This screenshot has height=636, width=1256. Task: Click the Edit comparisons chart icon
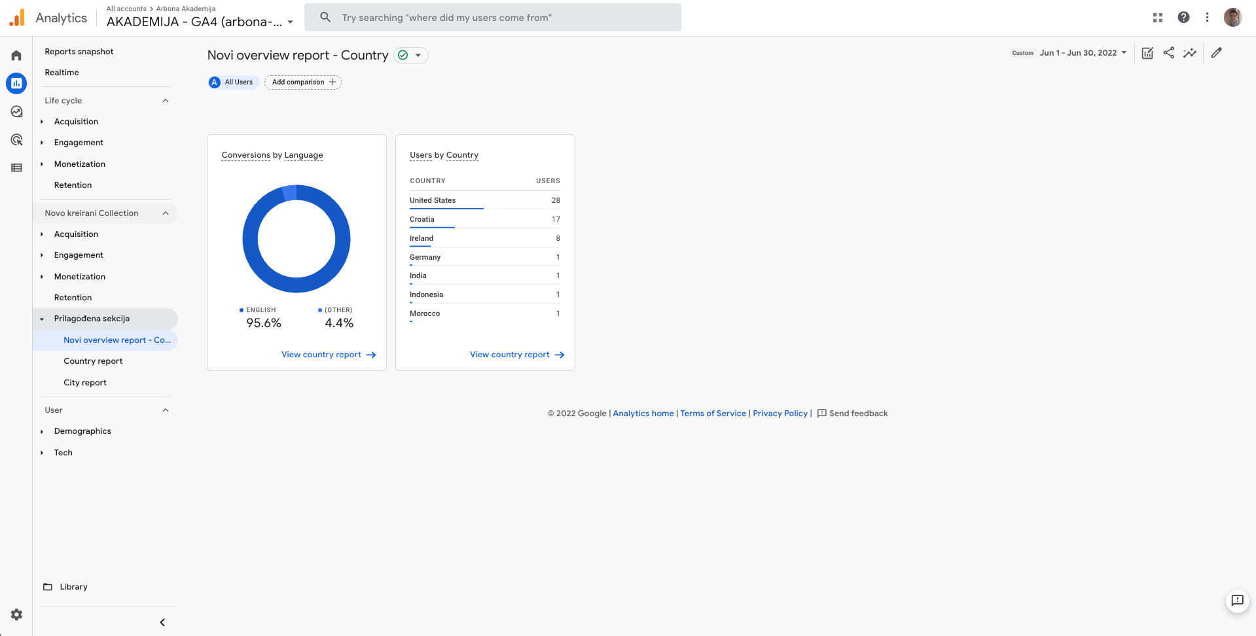coord(1147,53)
